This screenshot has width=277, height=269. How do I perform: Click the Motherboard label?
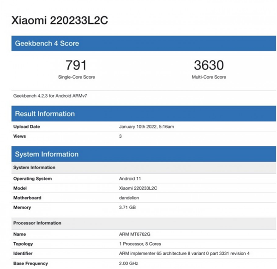(x=27, y=198)
